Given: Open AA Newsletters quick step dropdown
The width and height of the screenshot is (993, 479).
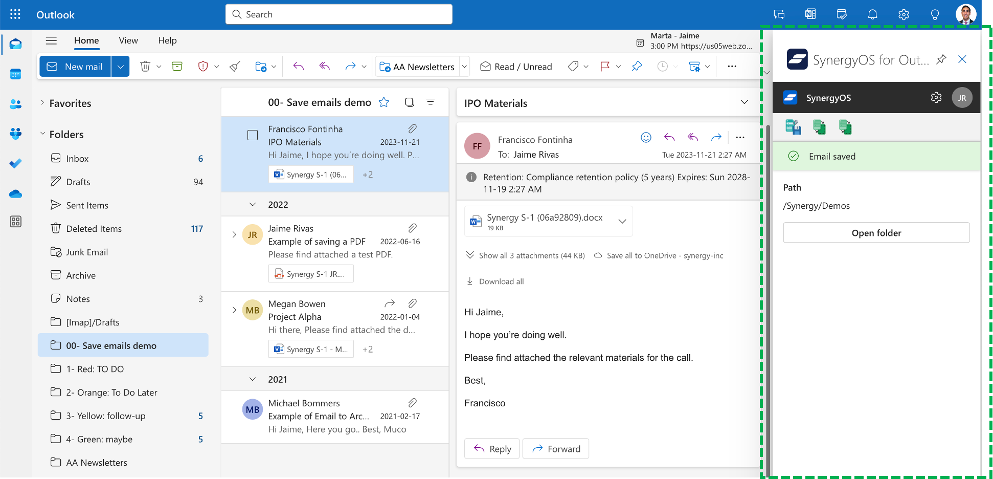Looking at the screenshot, I should coord(464,67).
